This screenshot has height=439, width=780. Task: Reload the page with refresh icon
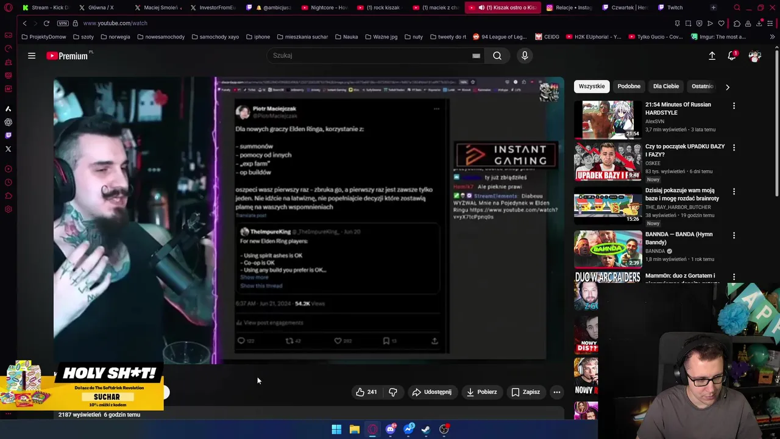click(x=46, y=23)
